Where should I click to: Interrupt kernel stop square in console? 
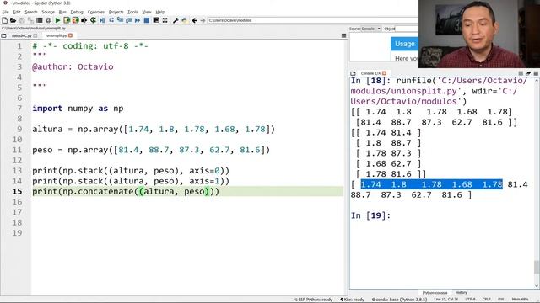point(521,73)
